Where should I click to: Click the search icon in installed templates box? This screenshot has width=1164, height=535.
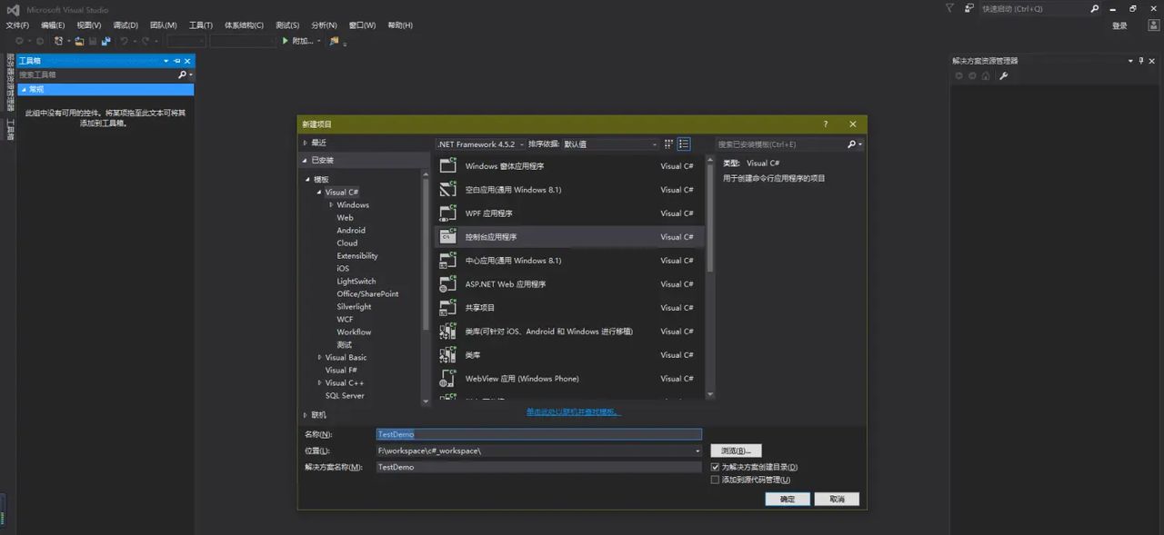pos(853,144)
